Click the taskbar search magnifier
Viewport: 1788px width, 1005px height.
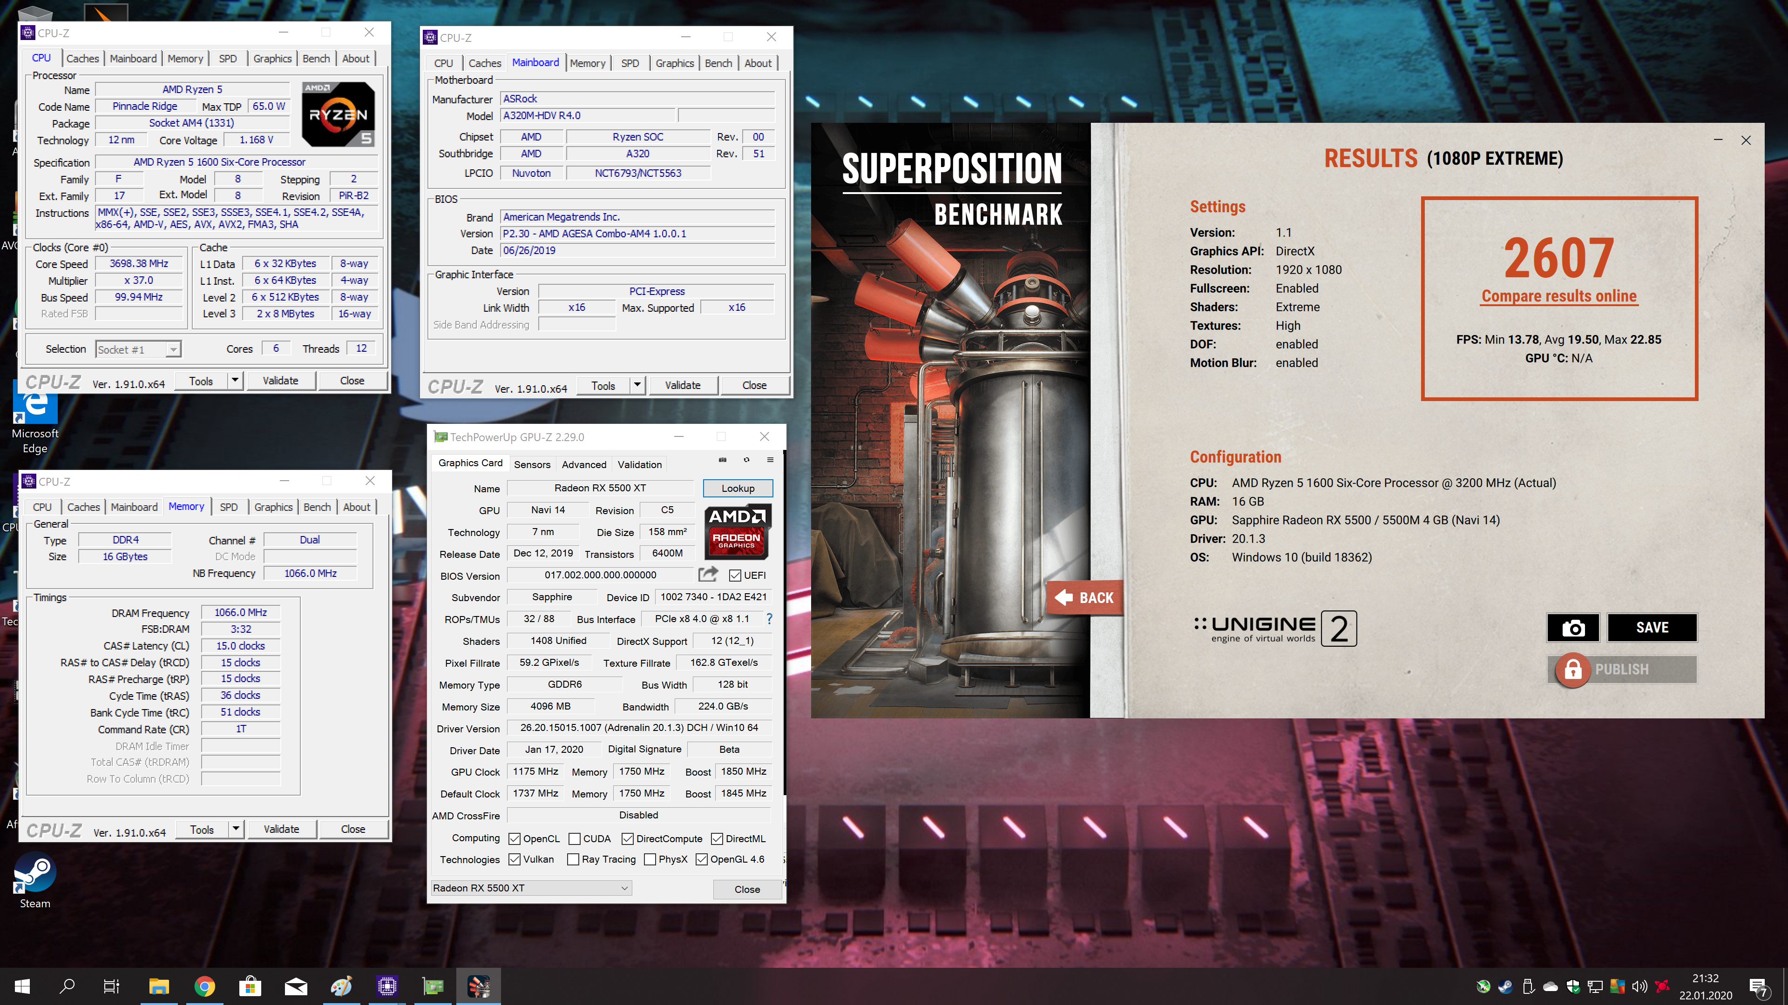[68, 985]
